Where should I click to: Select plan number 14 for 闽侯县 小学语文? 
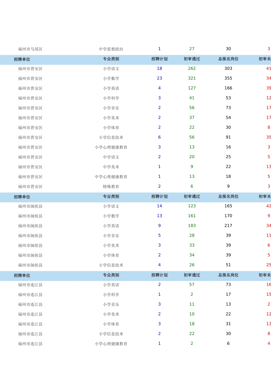pyautogui.click(x=159, y=206)
